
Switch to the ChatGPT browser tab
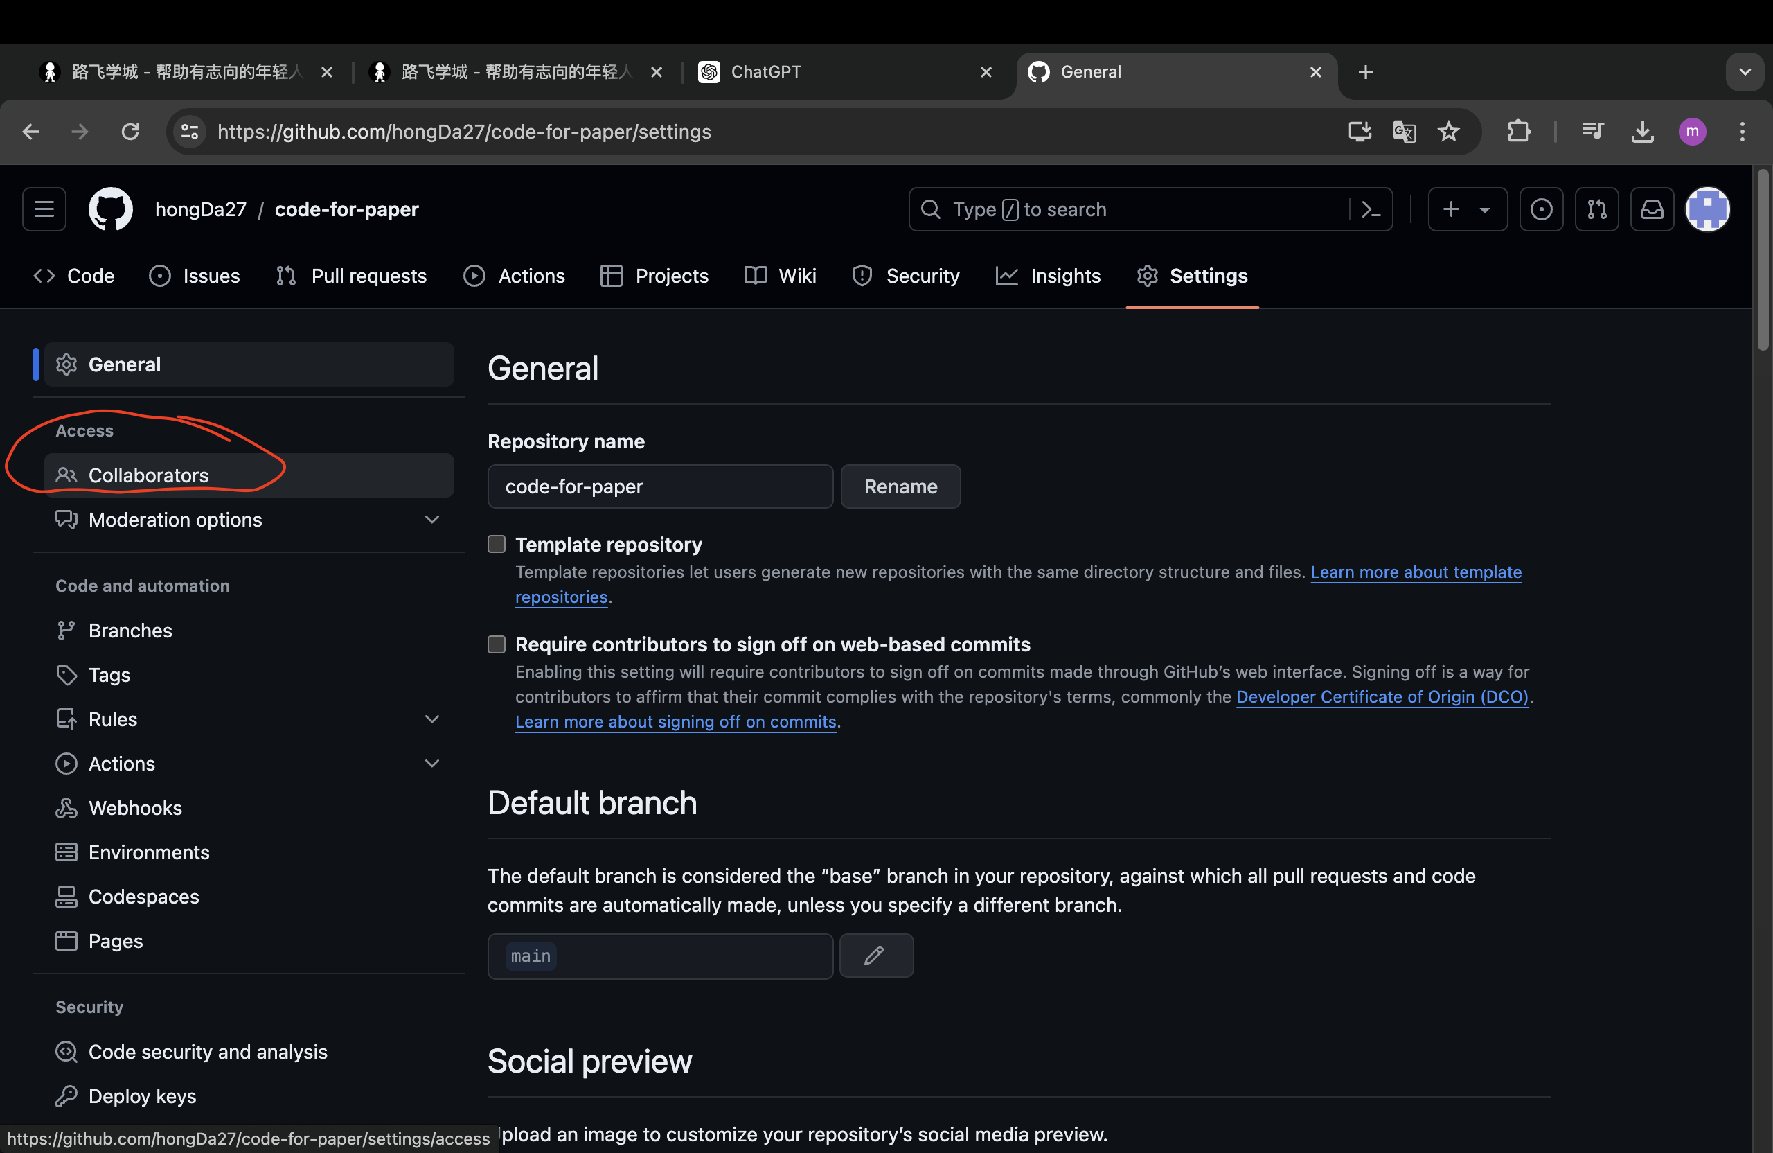pyautogui.click(x=846, y=72)
